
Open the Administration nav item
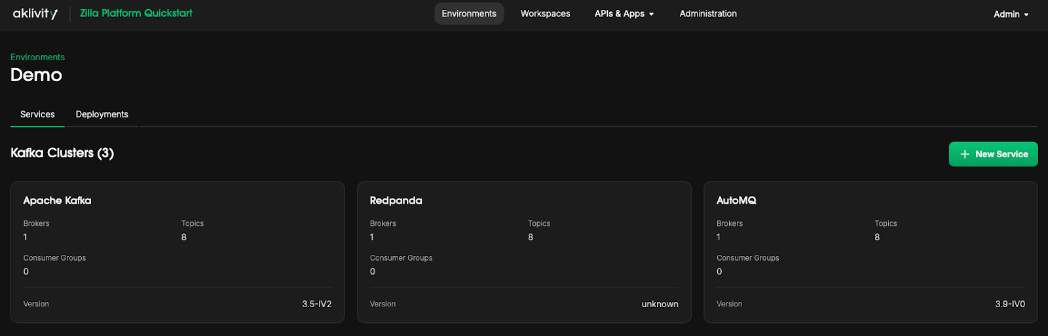coord(708,14)
